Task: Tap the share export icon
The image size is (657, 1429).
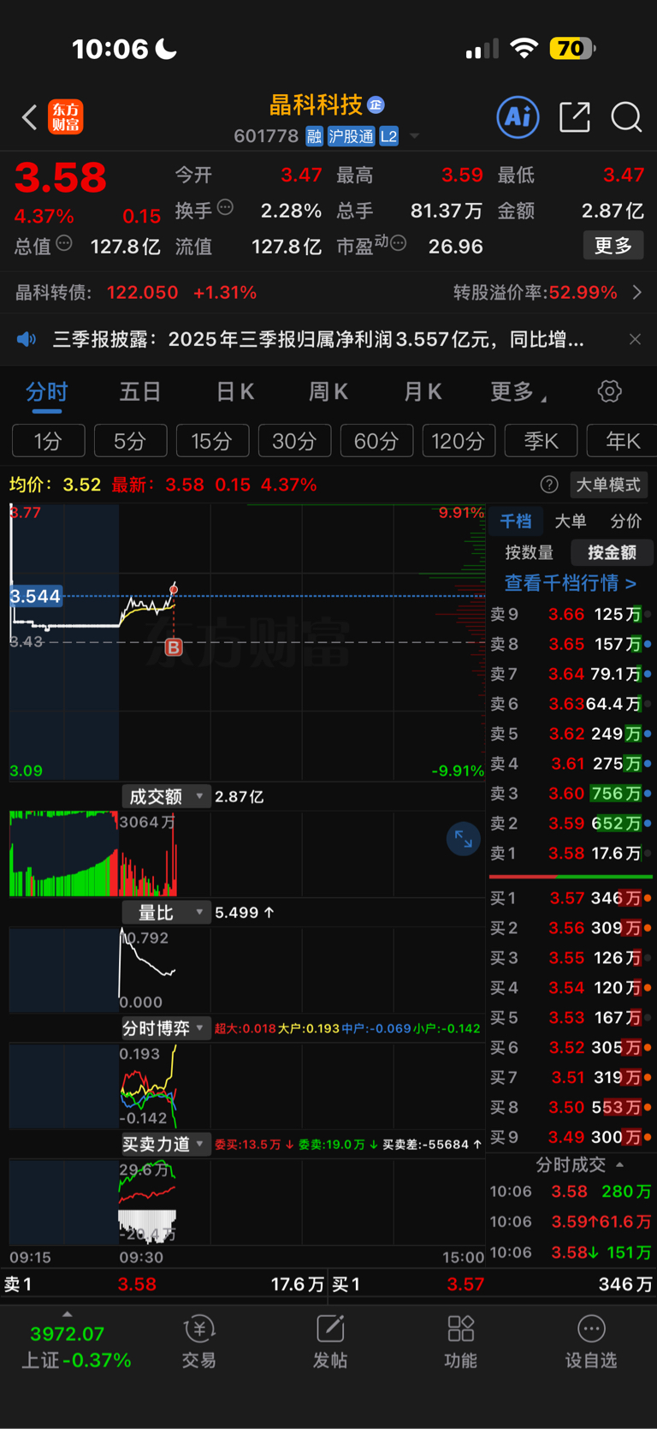Action: click(575, 116)
